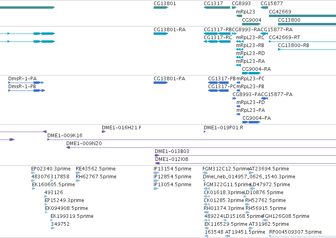
Task: Click protein mRpL23-PC
Action: (238, 83)
